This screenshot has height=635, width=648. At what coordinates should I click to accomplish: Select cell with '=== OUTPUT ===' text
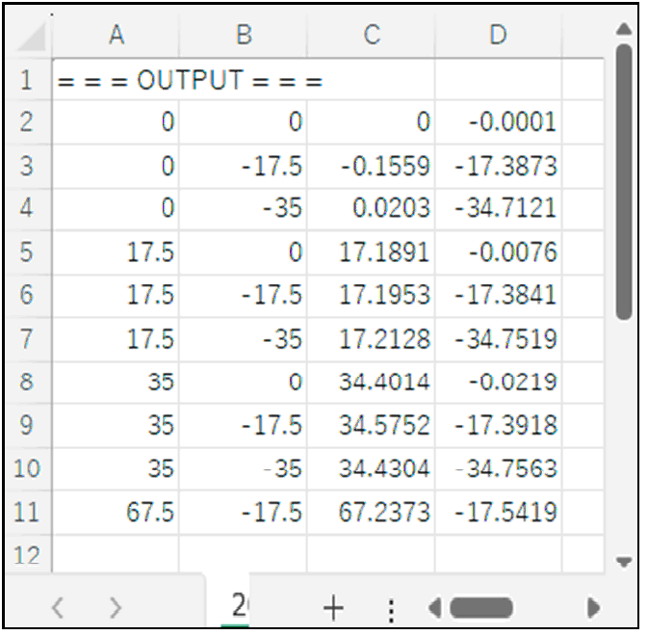[117, 79]
